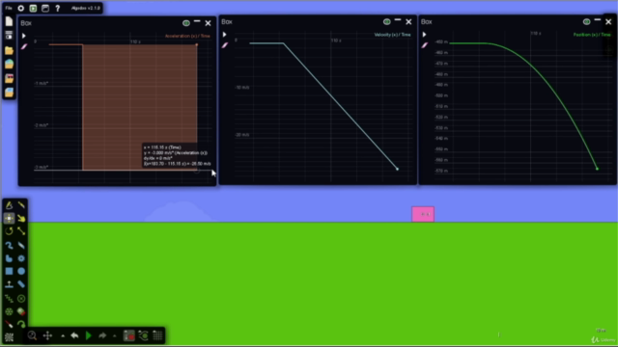Activate the Zoom tool in bottom bar
Viewport: 618px width, 347px height.
pos(32,335)
